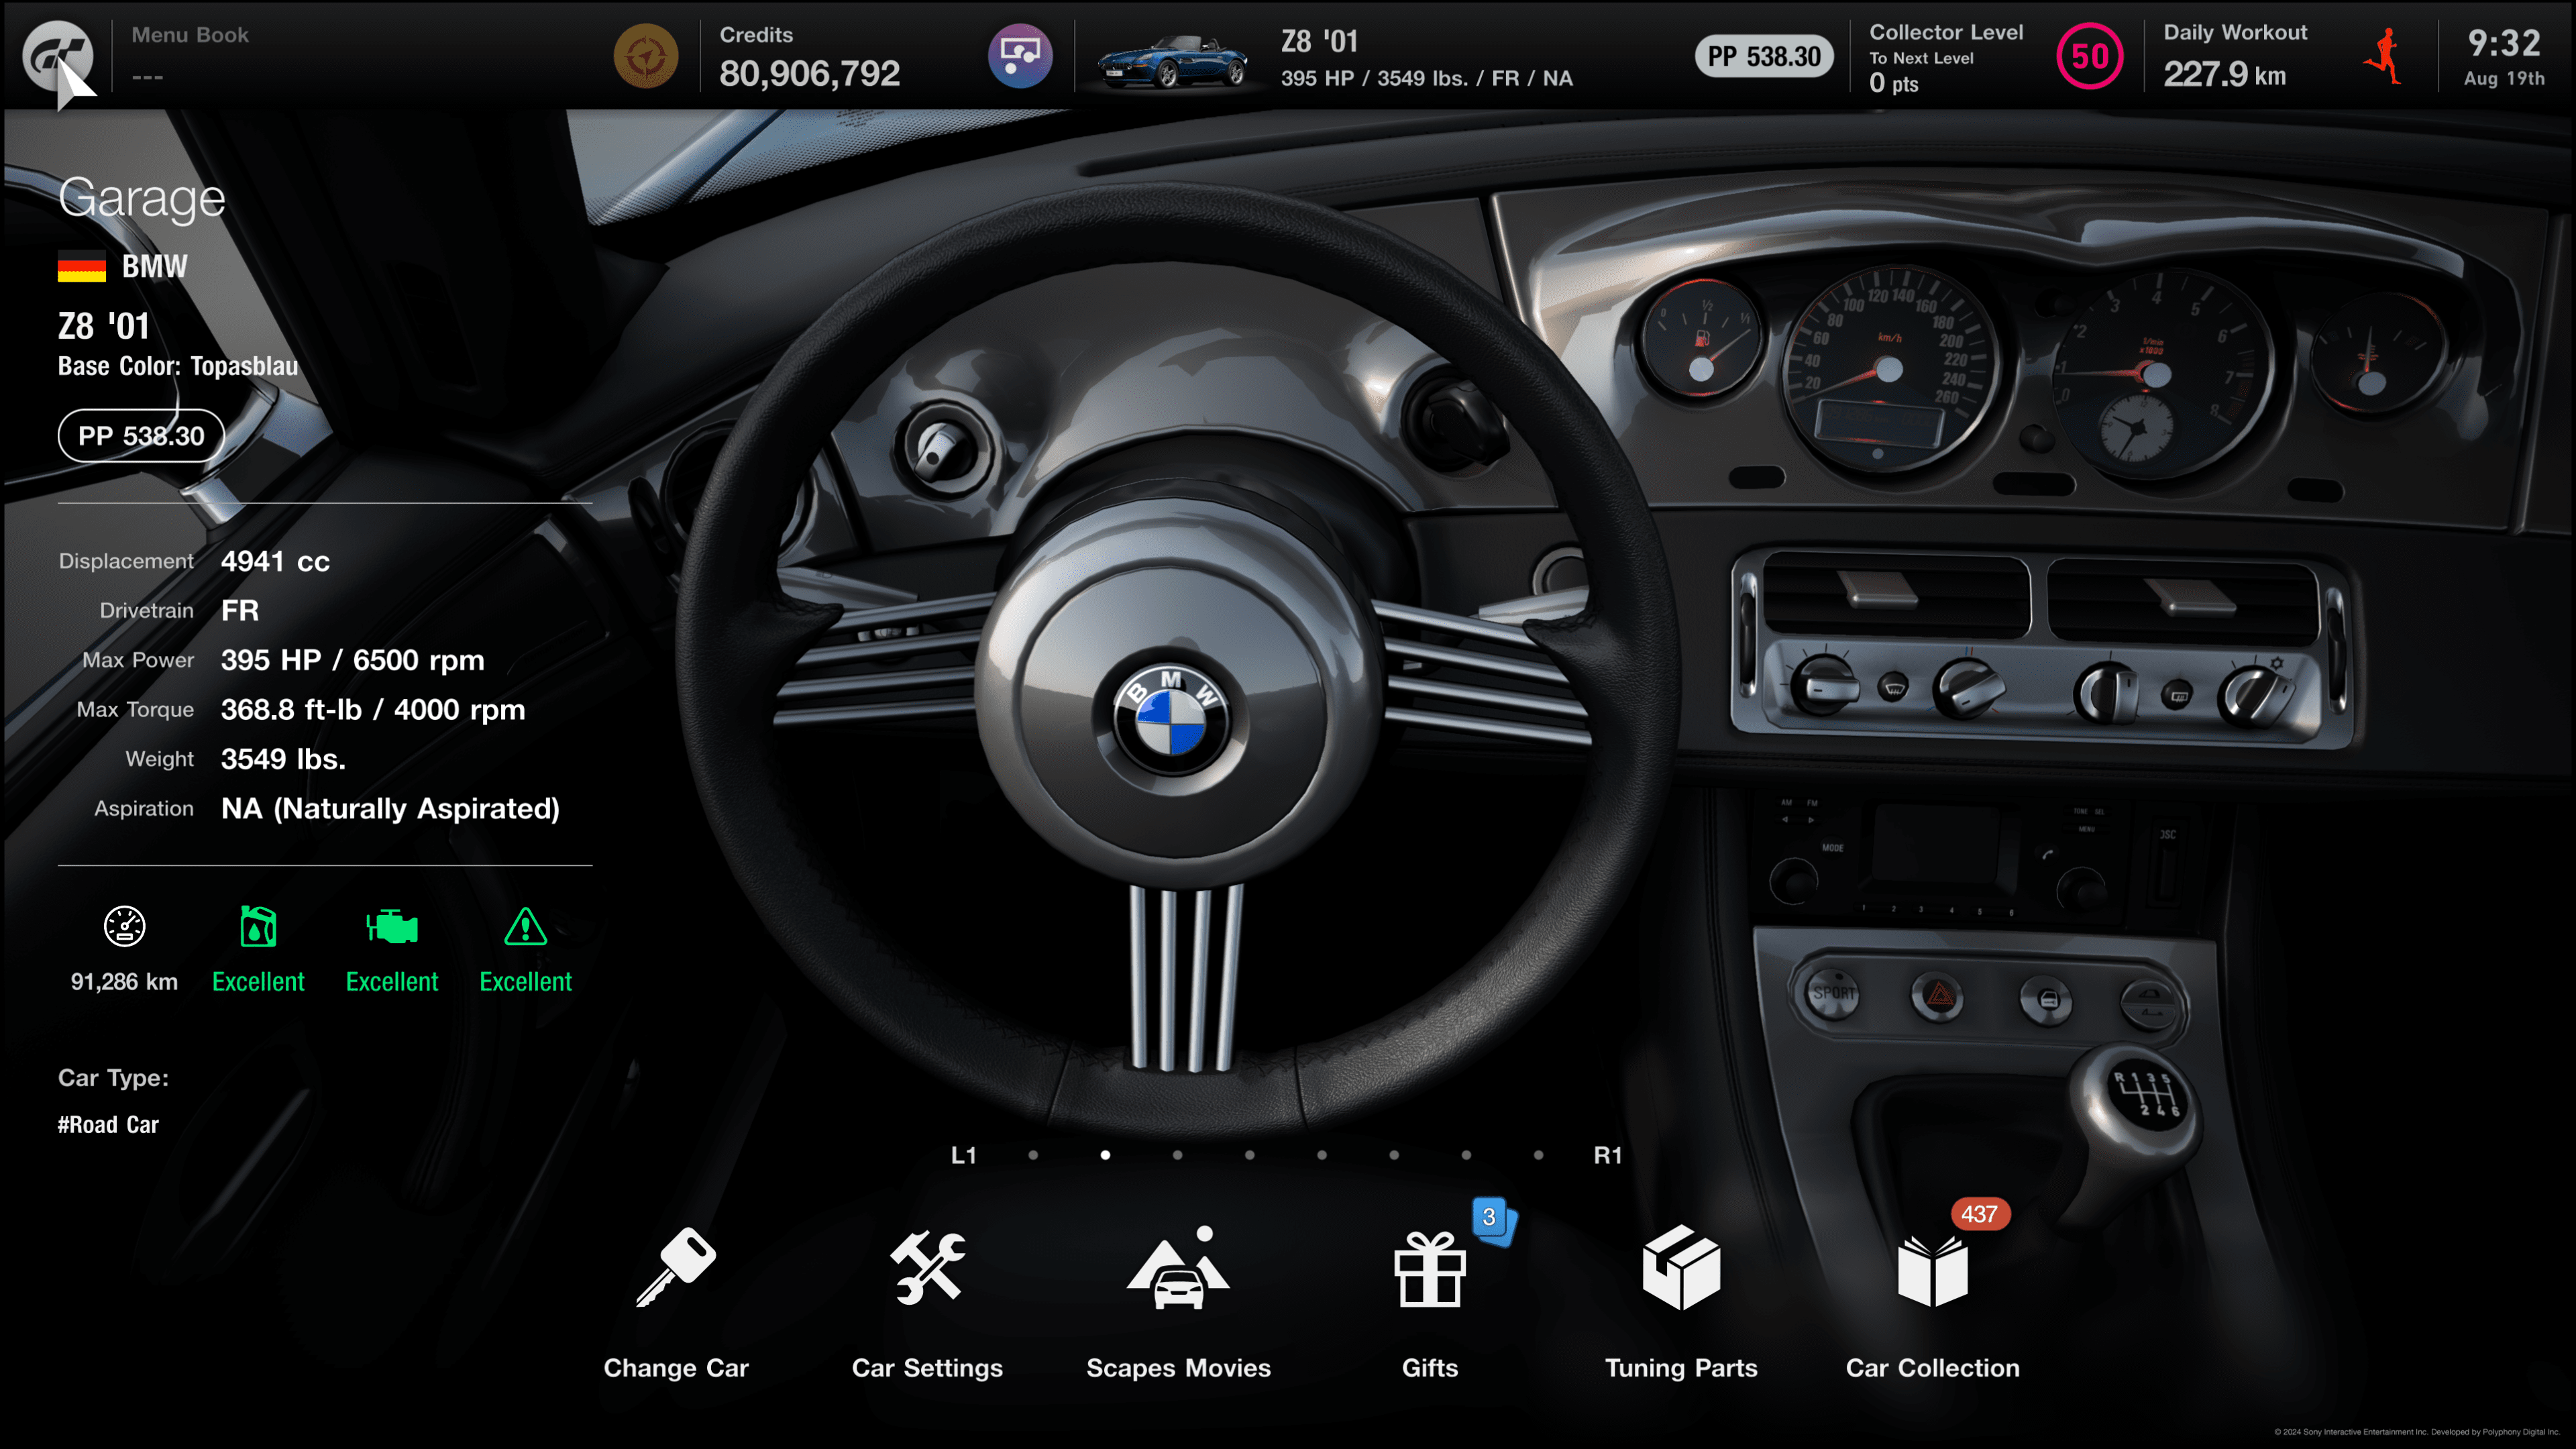Click the red running man icon
The image size is (2576, 1449).
tap(2384, 56)
